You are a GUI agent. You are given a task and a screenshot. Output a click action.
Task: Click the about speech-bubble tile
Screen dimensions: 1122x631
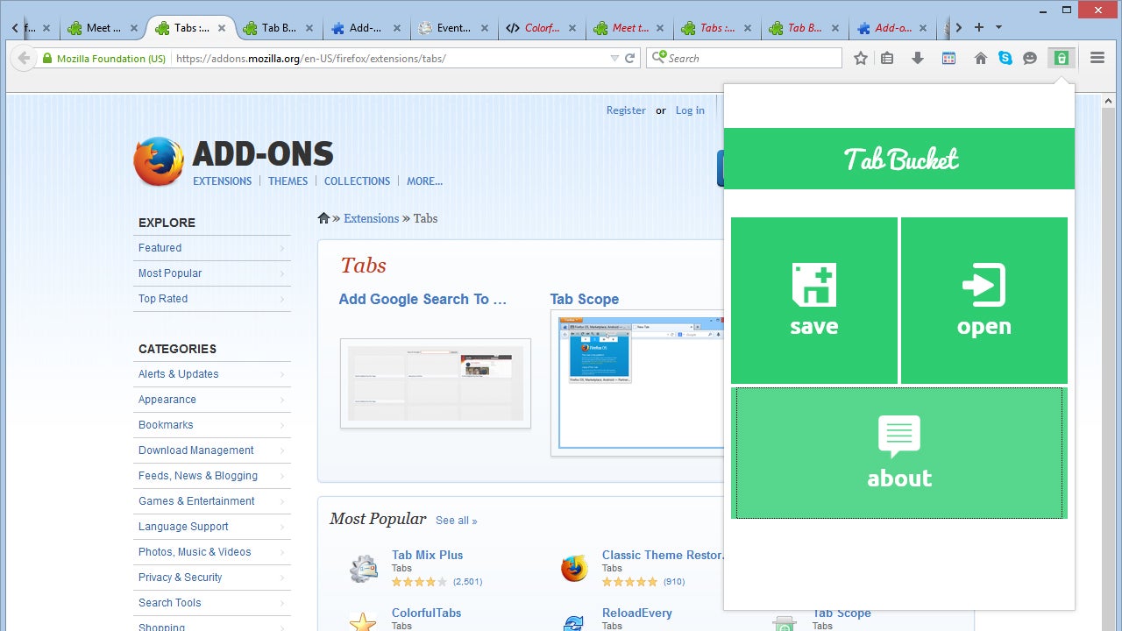coord(899,453)
